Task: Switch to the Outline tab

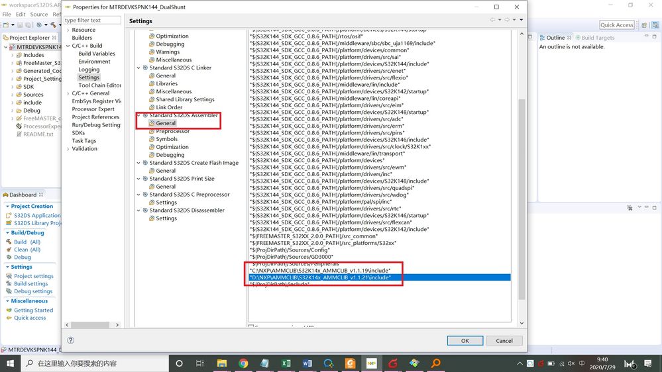Action: 555,38
